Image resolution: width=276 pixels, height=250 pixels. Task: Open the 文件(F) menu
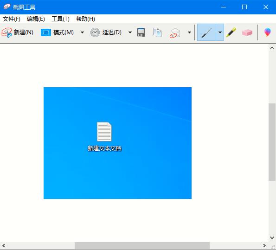click(12, 19)
